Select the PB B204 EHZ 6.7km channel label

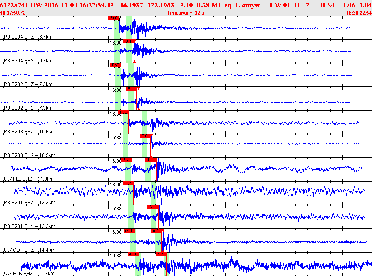click(28, 37)
